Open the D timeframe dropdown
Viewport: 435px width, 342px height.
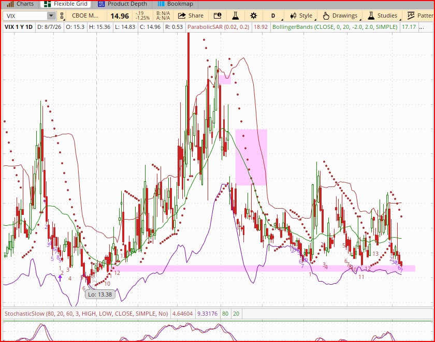[x=273, y=16]
